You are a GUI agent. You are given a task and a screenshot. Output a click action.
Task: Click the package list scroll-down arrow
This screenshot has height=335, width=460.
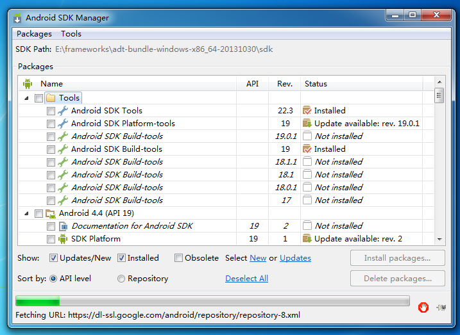(x=439, y=239)
